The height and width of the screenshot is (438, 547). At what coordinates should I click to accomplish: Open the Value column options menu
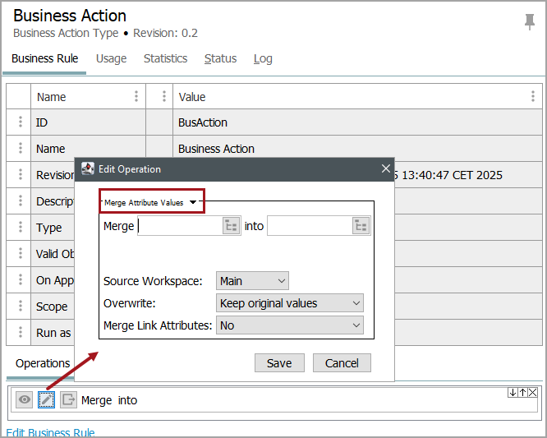point(534,96)
